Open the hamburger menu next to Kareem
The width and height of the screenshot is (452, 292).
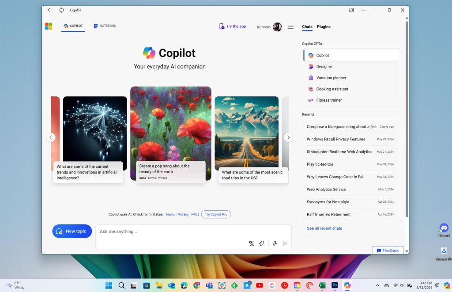tap(290, 27)
